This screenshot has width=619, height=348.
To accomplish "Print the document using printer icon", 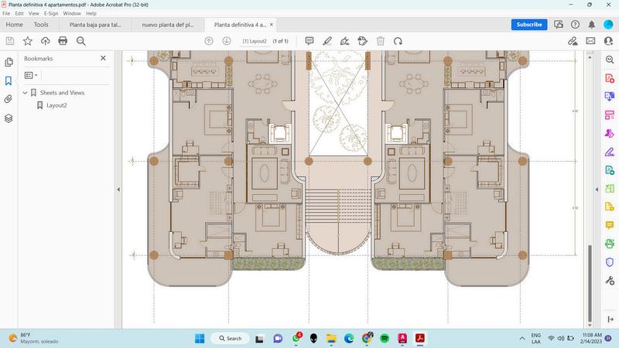I will [x=63, y=41].
